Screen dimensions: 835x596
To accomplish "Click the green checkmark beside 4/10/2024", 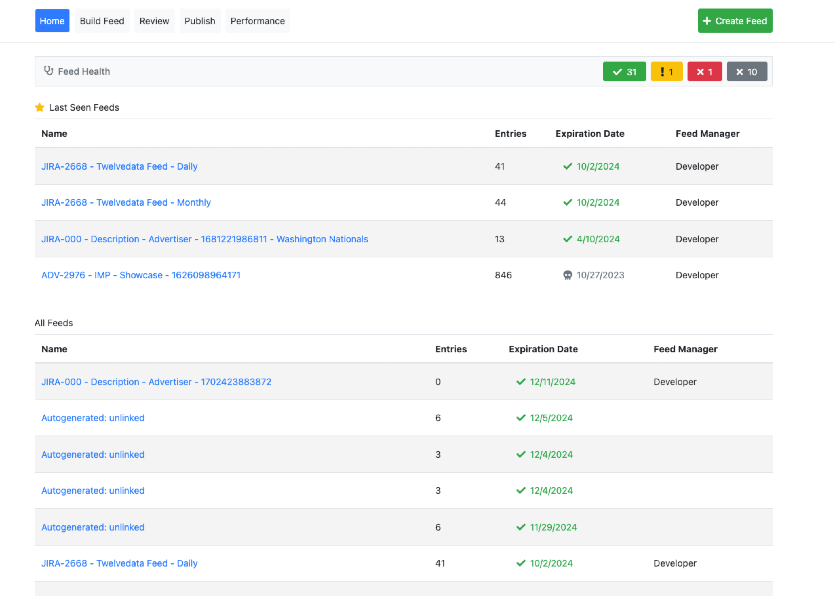I will click(567, 239).
